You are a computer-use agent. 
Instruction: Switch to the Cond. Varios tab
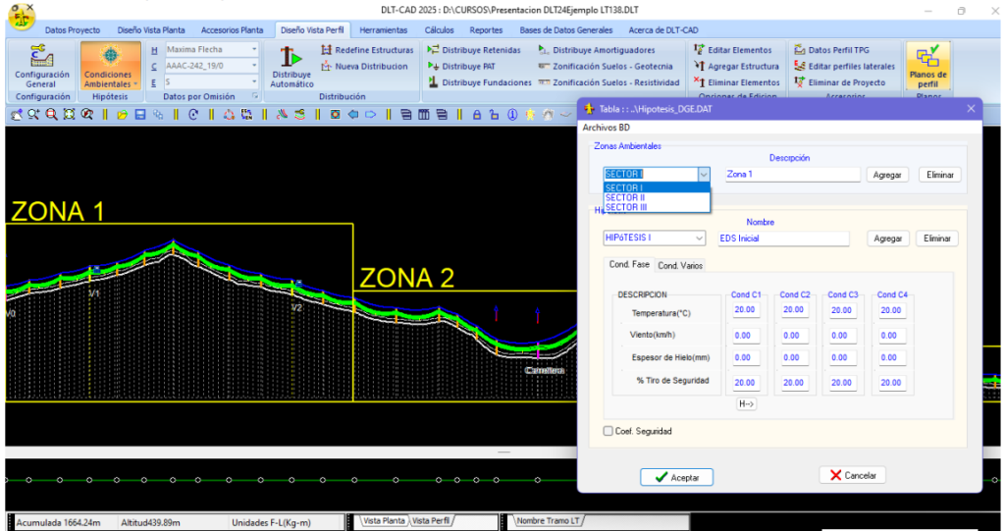tap(680, 265)
